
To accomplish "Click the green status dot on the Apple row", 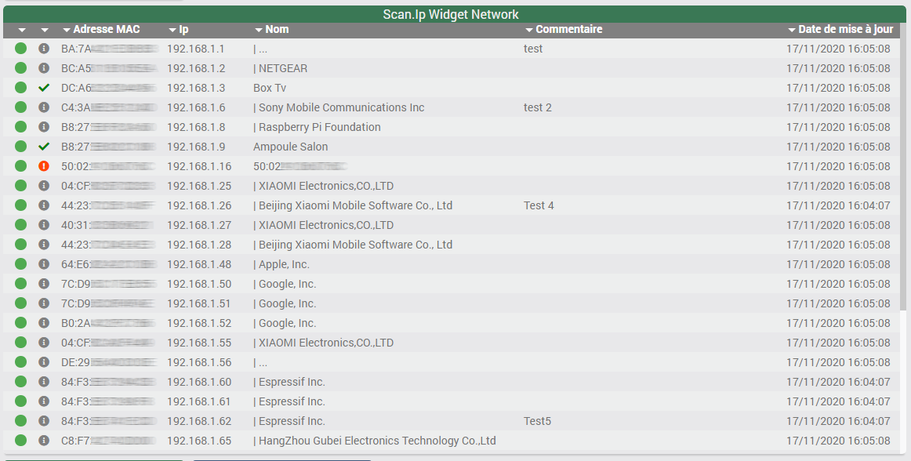I will (21, 264).
